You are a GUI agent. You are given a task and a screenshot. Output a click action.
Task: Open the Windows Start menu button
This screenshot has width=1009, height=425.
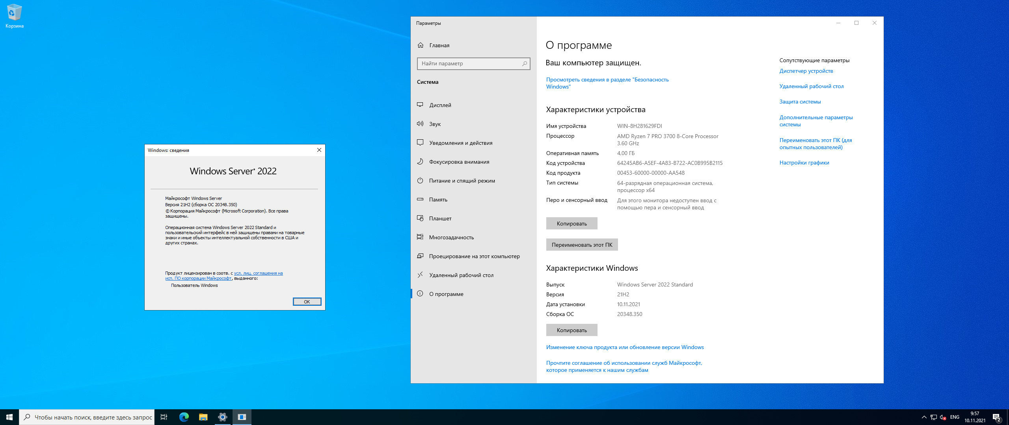tap(9, 417)
